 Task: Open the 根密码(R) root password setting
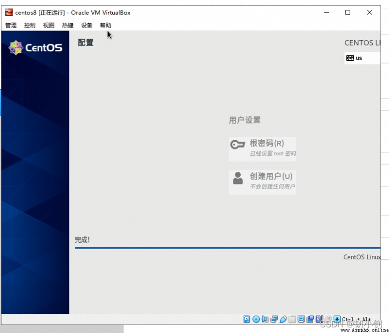coord(263,149)
